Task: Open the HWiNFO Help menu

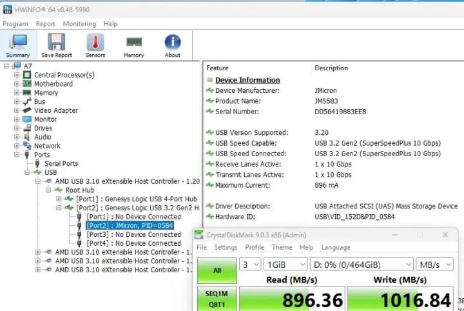Action: point(111,24)
